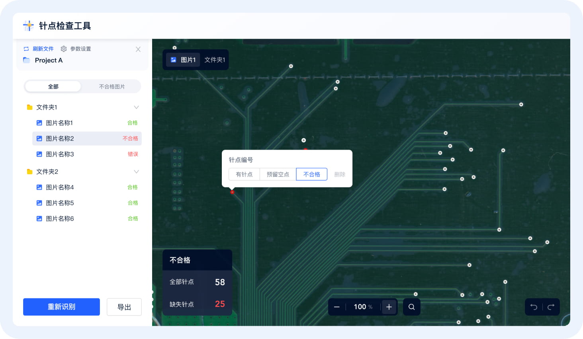Viewport: 583px width, 339px height.
Task: Click the magnifier search icon
Action: click(412, 307)
